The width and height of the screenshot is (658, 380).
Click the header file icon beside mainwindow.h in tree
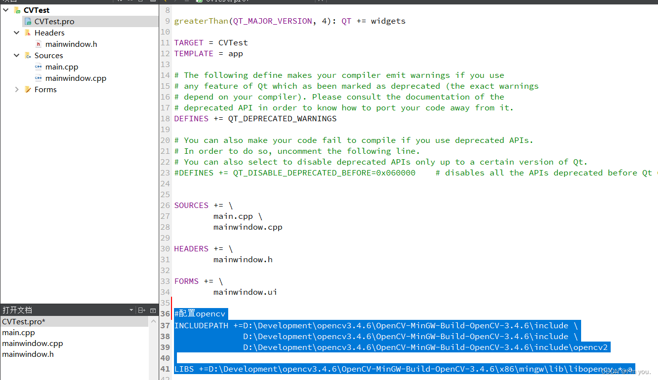[39, 44]
